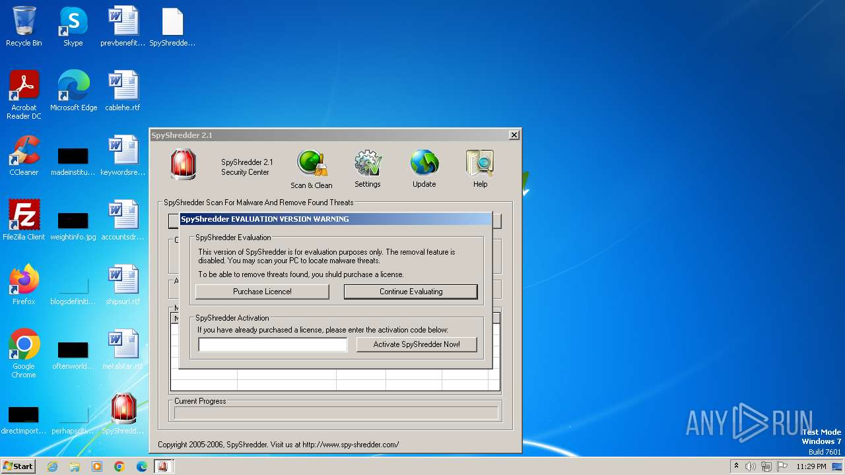Select blank SpyShredde file icon on desktop
Image resolution: width=845 pixels, height=475 pixels.
(172, 27)
